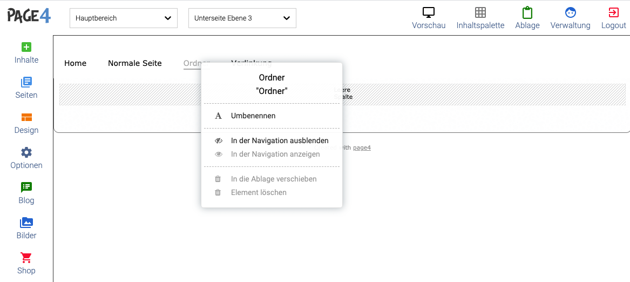630x282 pixels.
Task: Click the "Ordner" quoted name in popup
Action: 272,91
